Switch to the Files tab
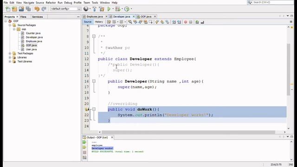This screenshot has height=167, width=297. click(23, 17)
